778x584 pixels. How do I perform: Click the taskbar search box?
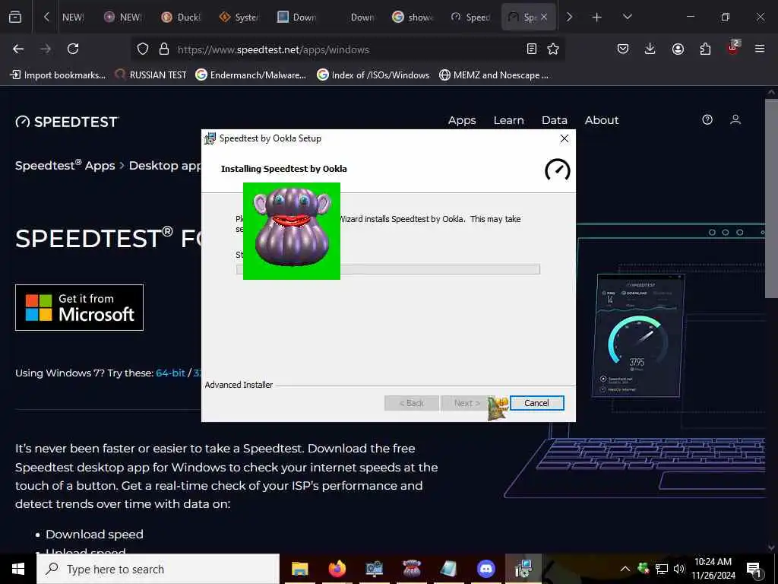(158, 569)
